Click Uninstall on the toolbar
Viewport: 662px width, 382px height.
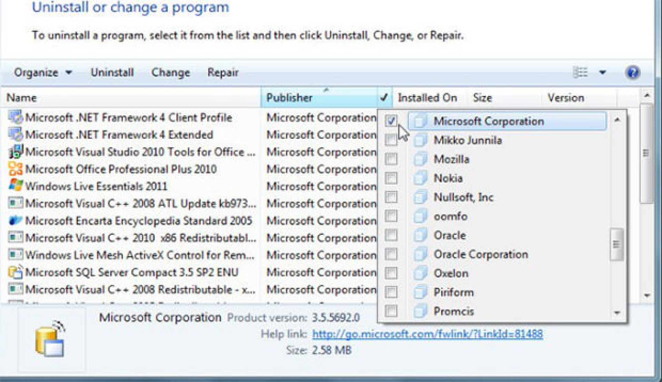tap(111, 72)
